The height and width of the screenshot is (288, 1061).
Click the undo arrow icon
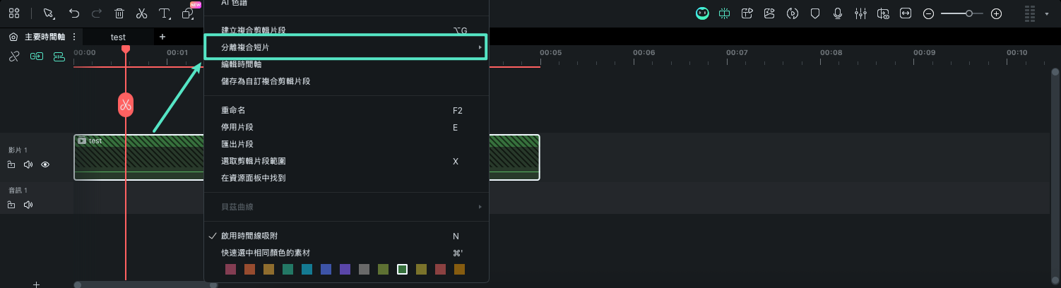click(74, 13)
